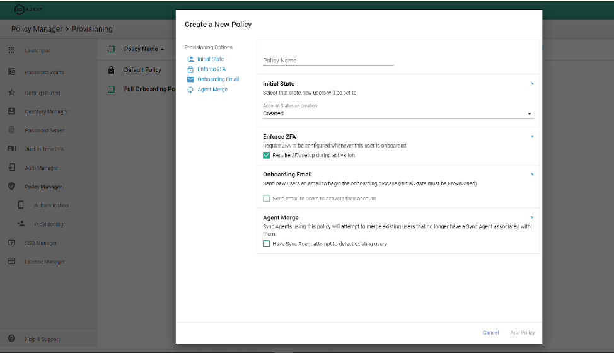Click the Launchpad grid icon

point(12,50)
